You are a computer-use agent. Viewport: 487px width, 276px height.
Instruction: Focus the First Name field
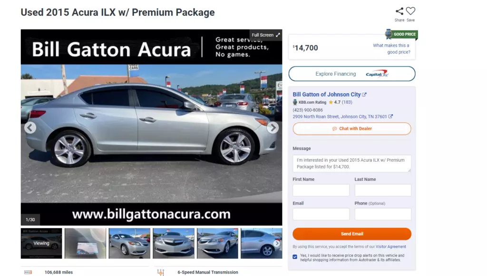(x=321, y=190)
